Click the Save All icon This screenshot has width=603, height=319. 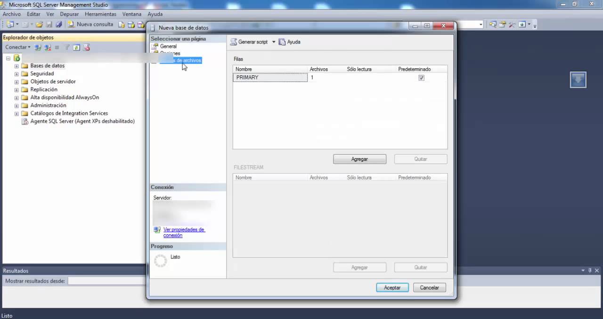coord(59,24)
